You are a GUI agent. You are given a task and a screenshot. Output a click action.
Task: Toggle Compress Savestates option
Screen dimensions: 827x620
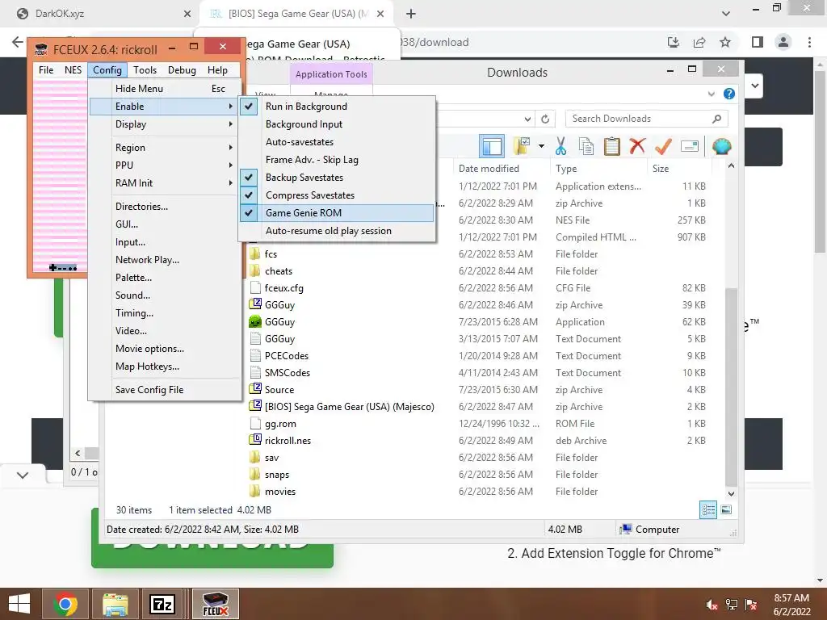[337, 195]
